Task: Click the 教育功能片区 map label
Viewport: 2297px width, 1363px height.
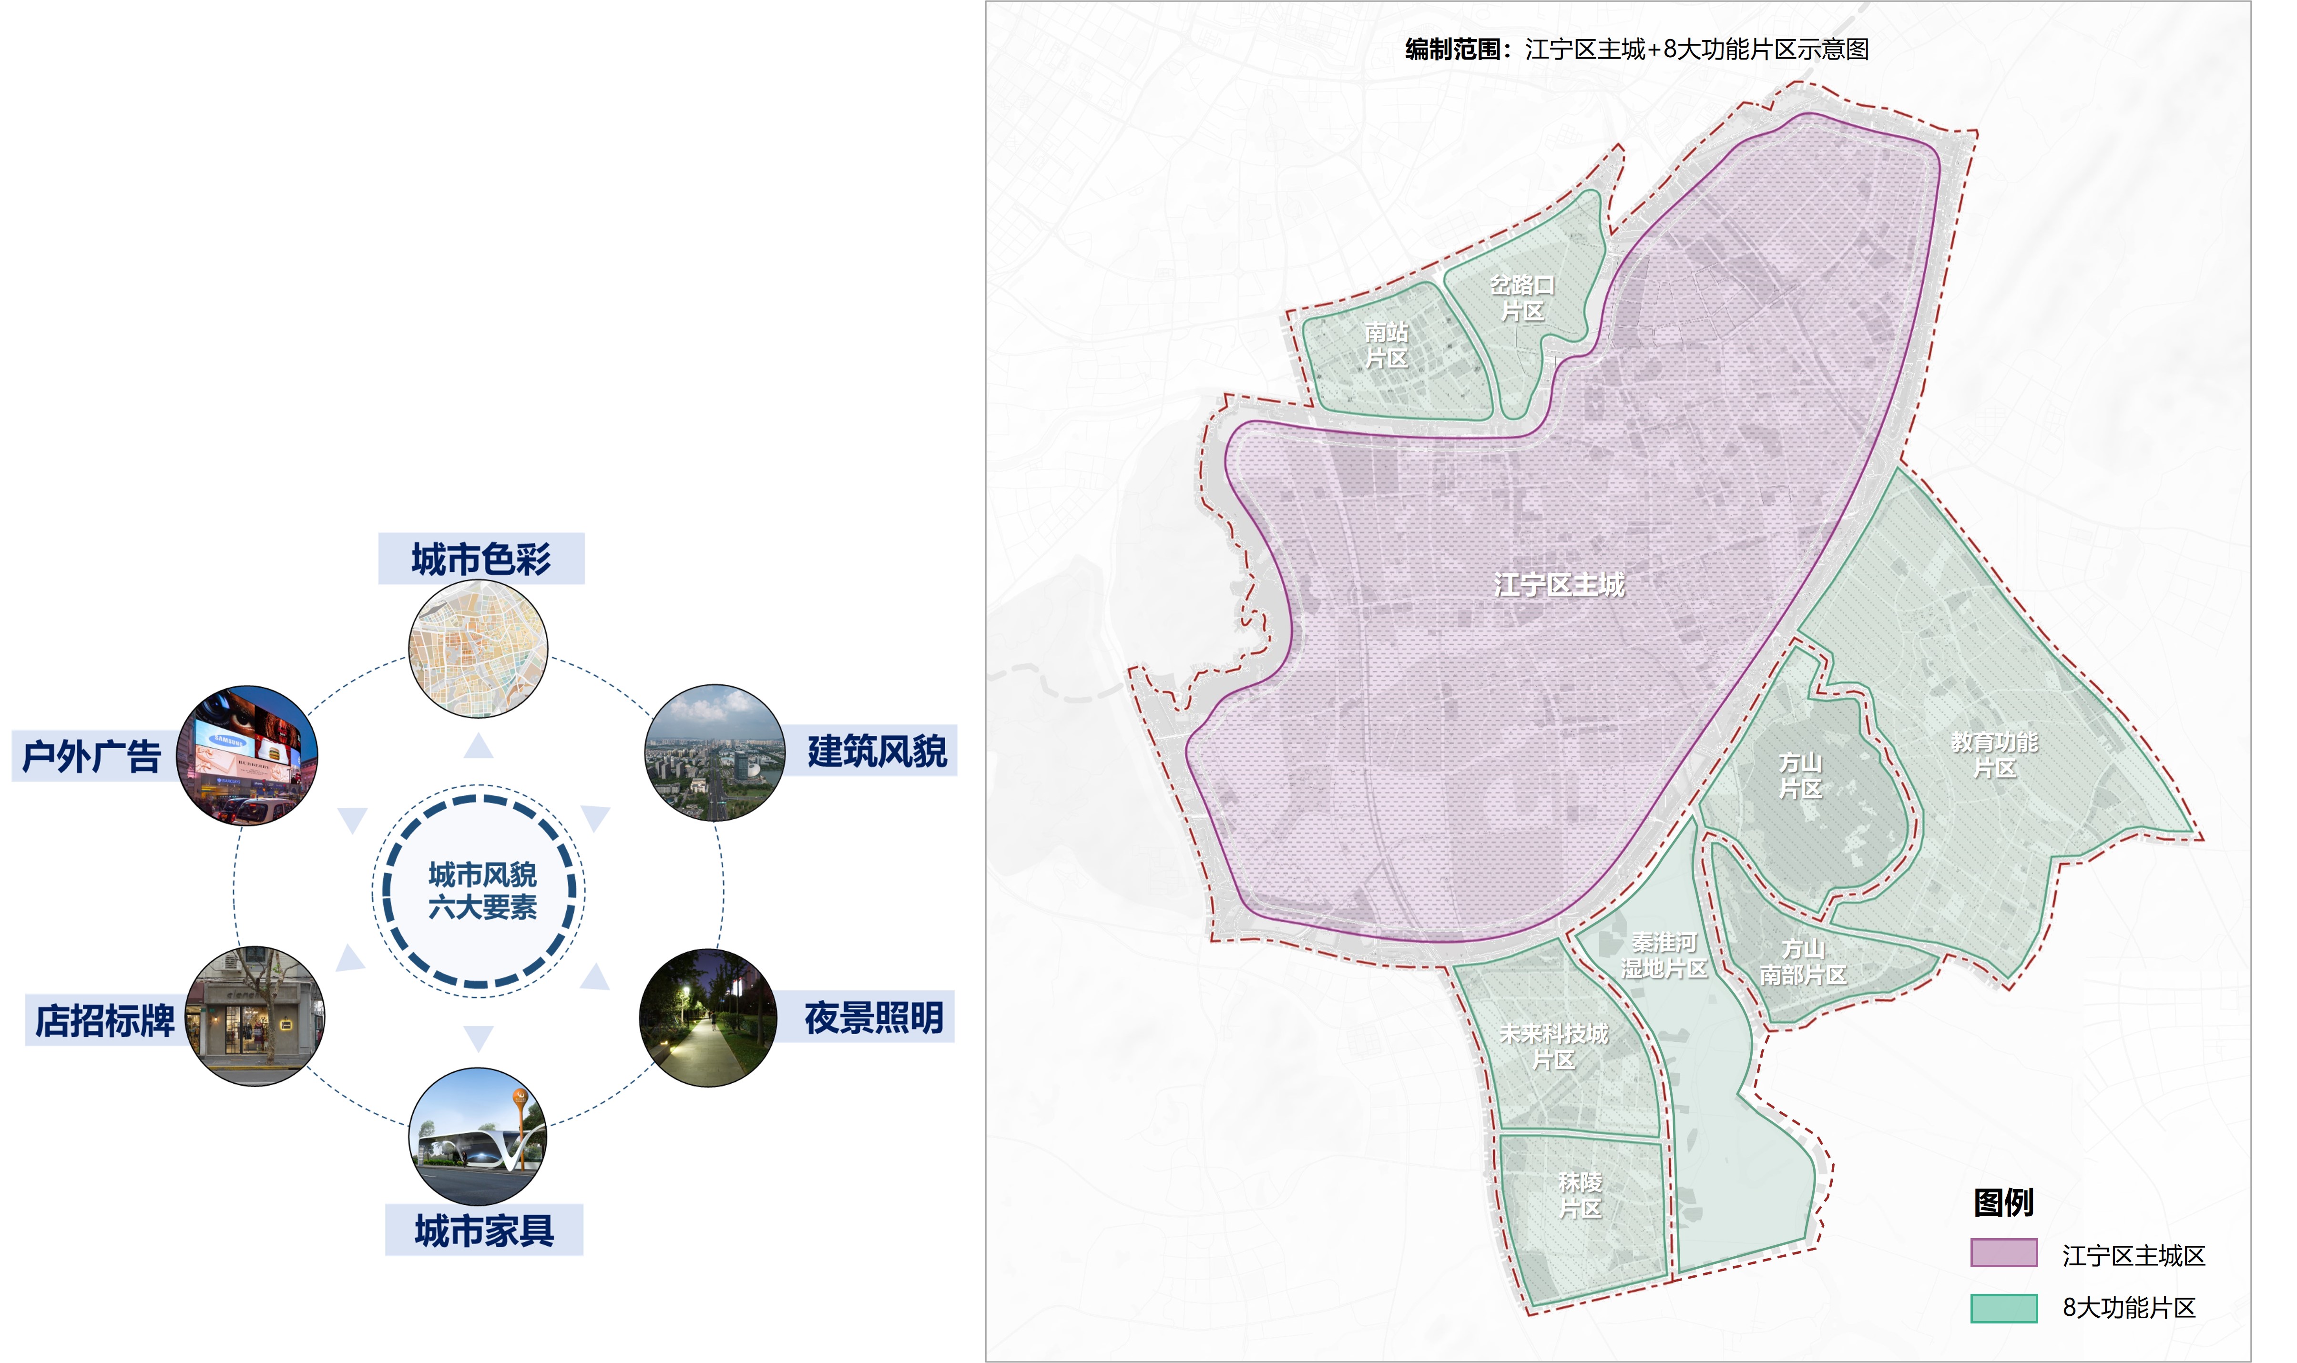Action: (1994, 754)
